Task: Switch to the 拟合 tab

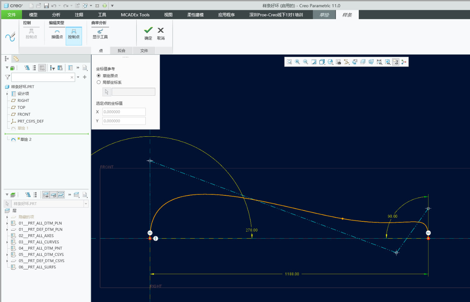Action: 121,51
